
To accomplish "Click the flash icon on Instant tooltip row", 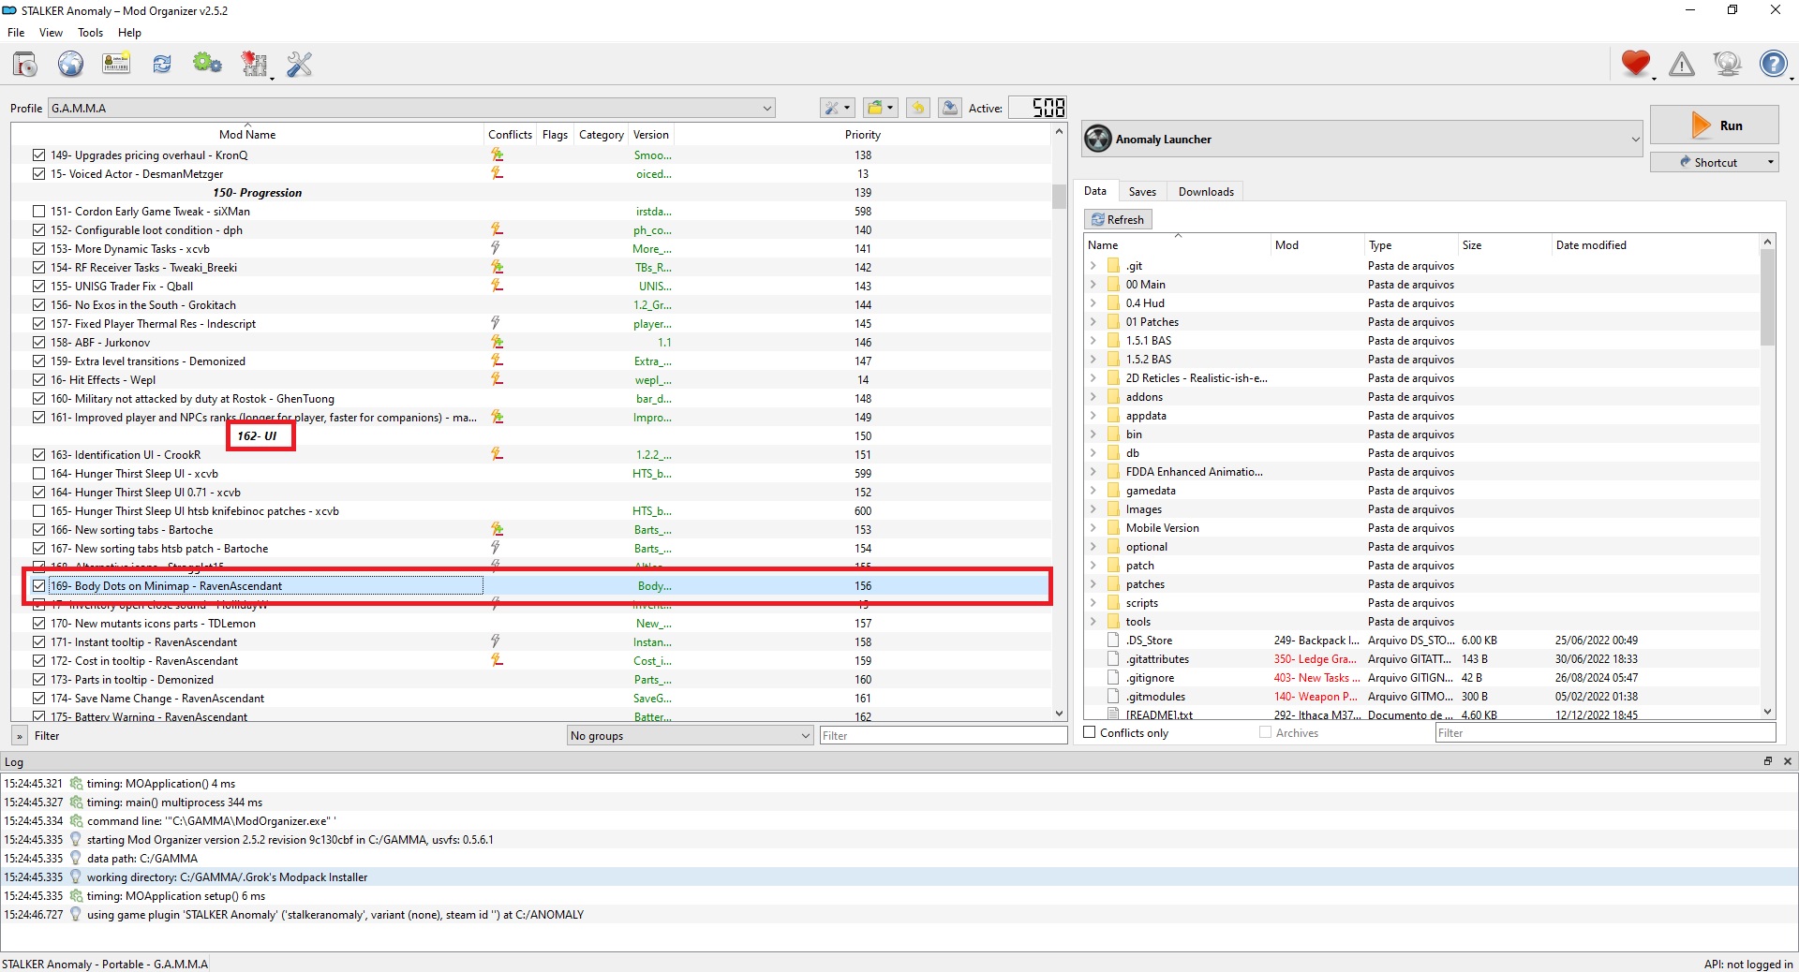I will click(x=496, y=641).
